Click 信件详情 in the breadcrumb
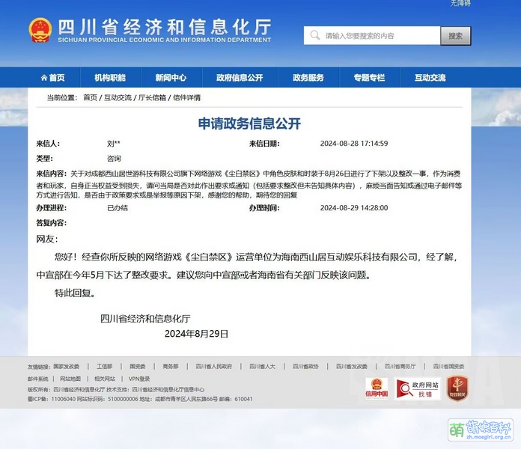Viewport: 521px width, 449px height. click(186, 97)
